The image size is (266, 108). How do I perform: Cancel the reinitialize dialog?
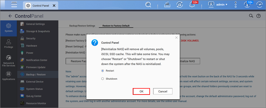tap(163, 91)
